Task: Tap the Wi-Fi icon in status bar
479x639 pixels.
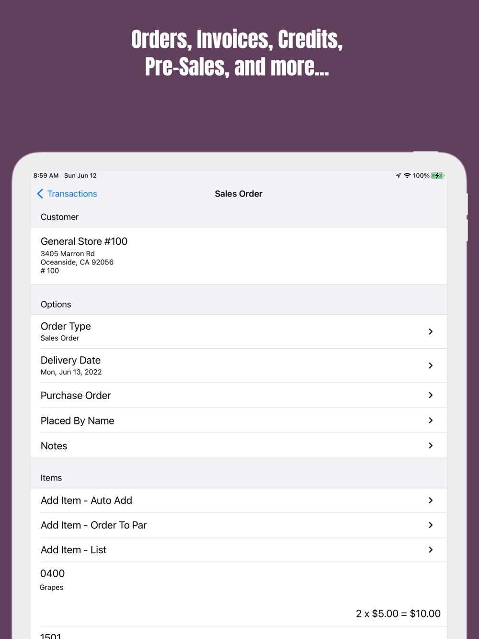Action: 407,176
